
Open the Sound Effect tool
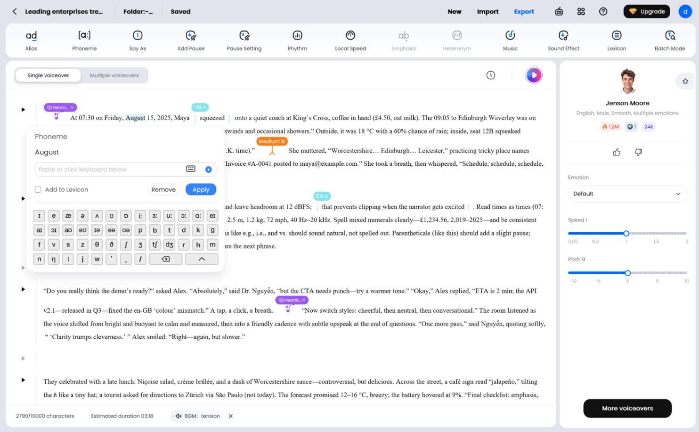tap(563, 40)
